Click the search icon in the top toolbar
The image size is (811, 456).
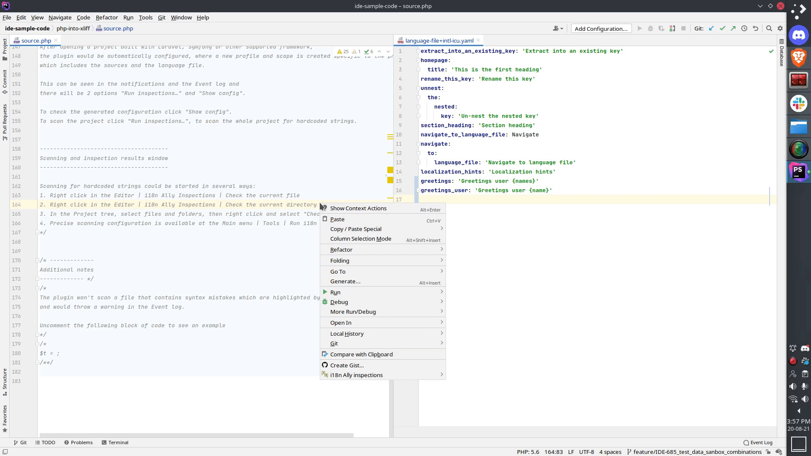pyautogui.click(x=769, y=28)
